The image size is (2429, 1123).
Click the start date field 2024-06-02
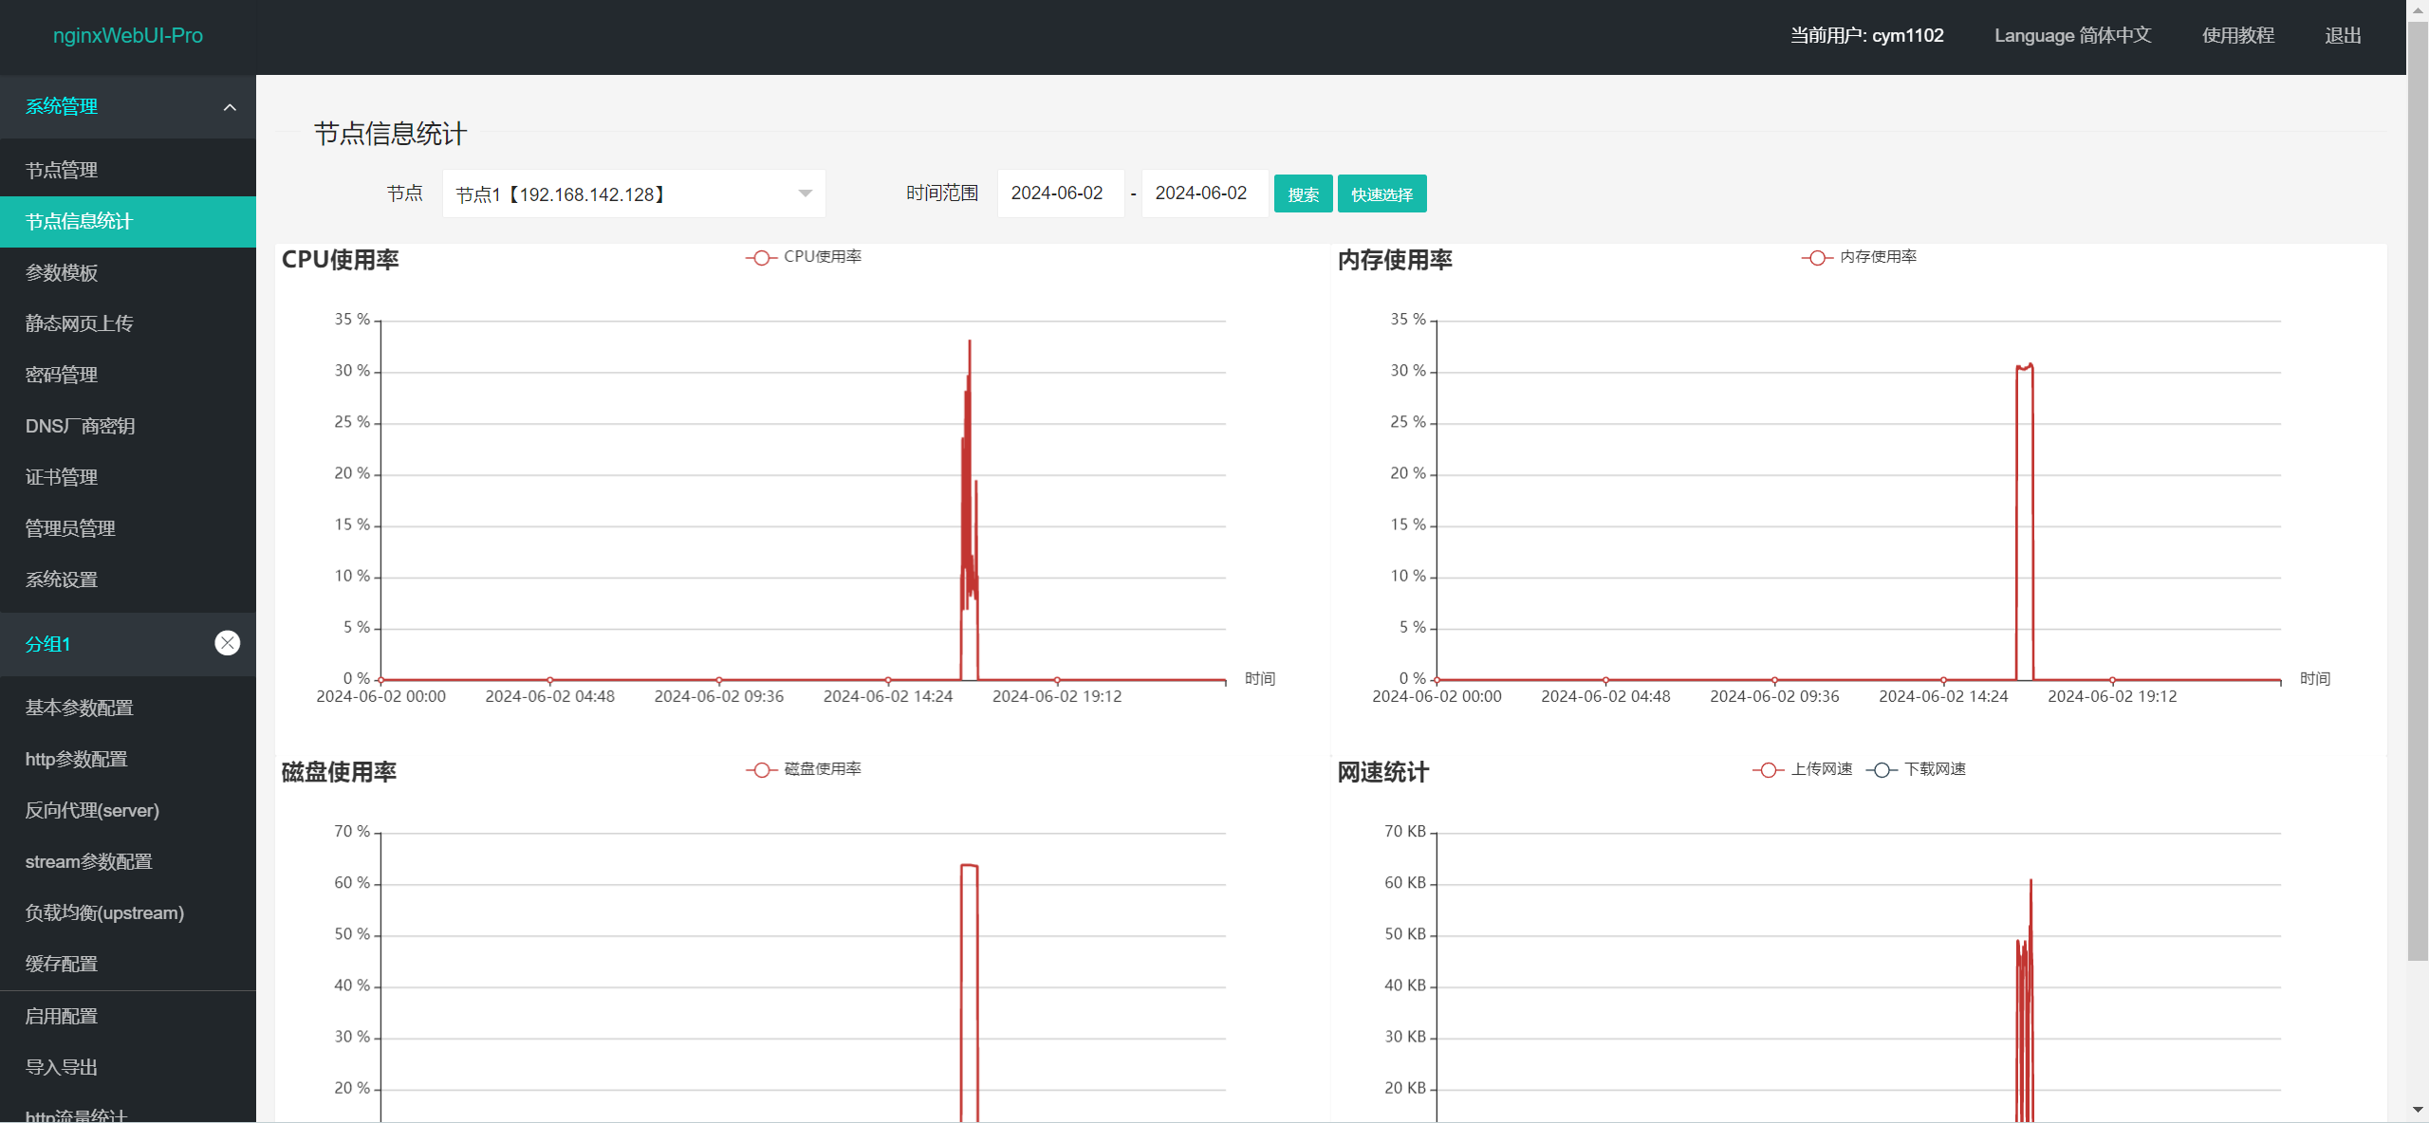pyautogui.click(x=1061, y=193)
